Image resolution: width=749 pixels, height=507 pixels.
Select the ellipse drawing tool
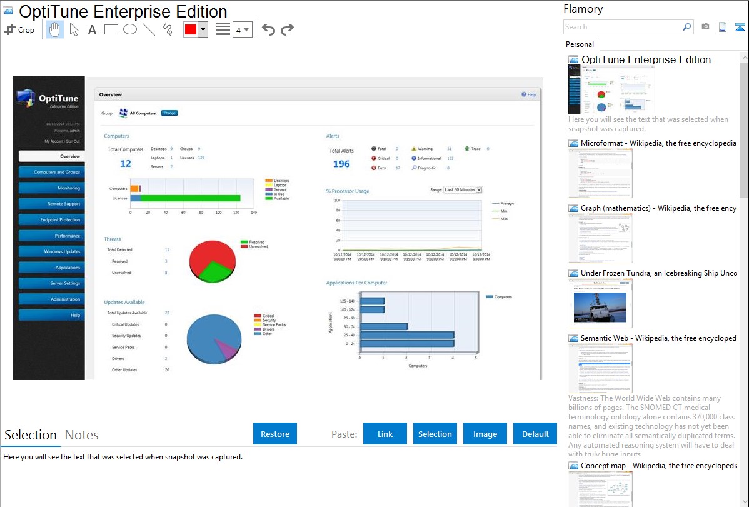(x=130, y=29)
